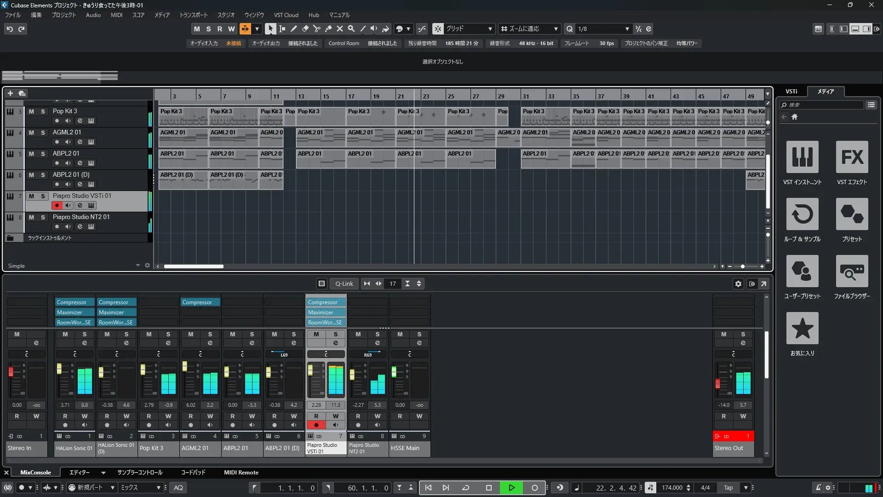Open VST Effects FX tile
The image size is (883, 497).
(x=852, y=157)
